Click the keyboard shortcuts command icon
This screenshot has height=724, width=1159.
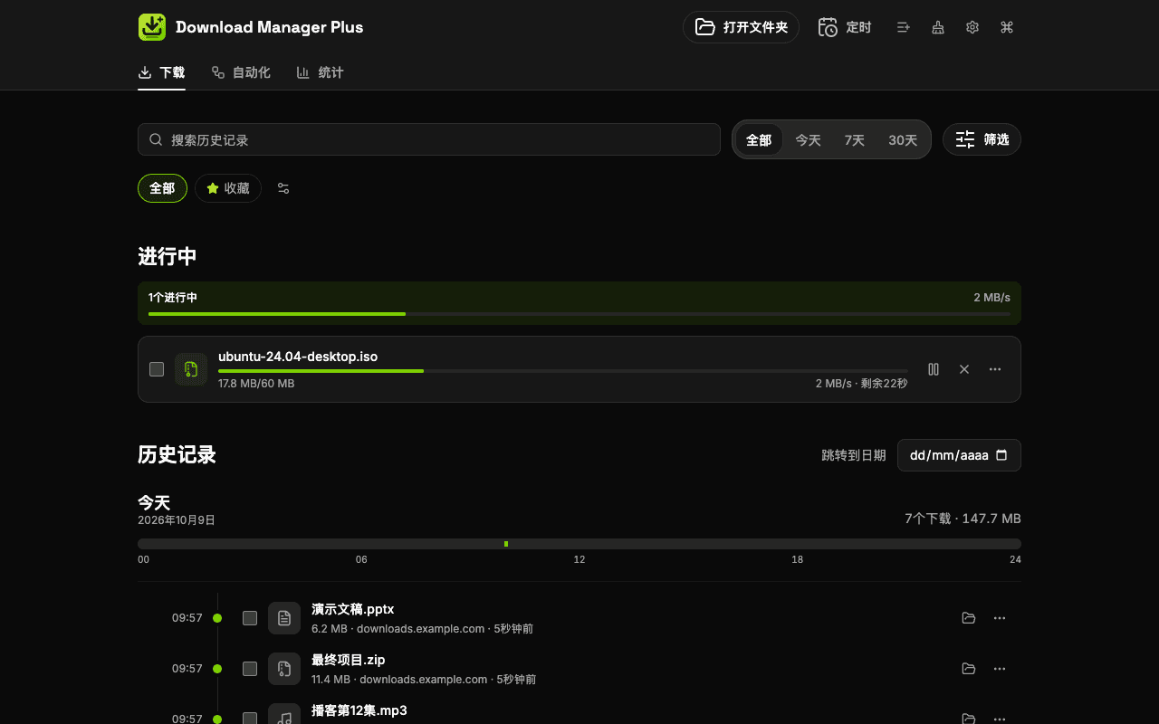tap(1007, 27)
